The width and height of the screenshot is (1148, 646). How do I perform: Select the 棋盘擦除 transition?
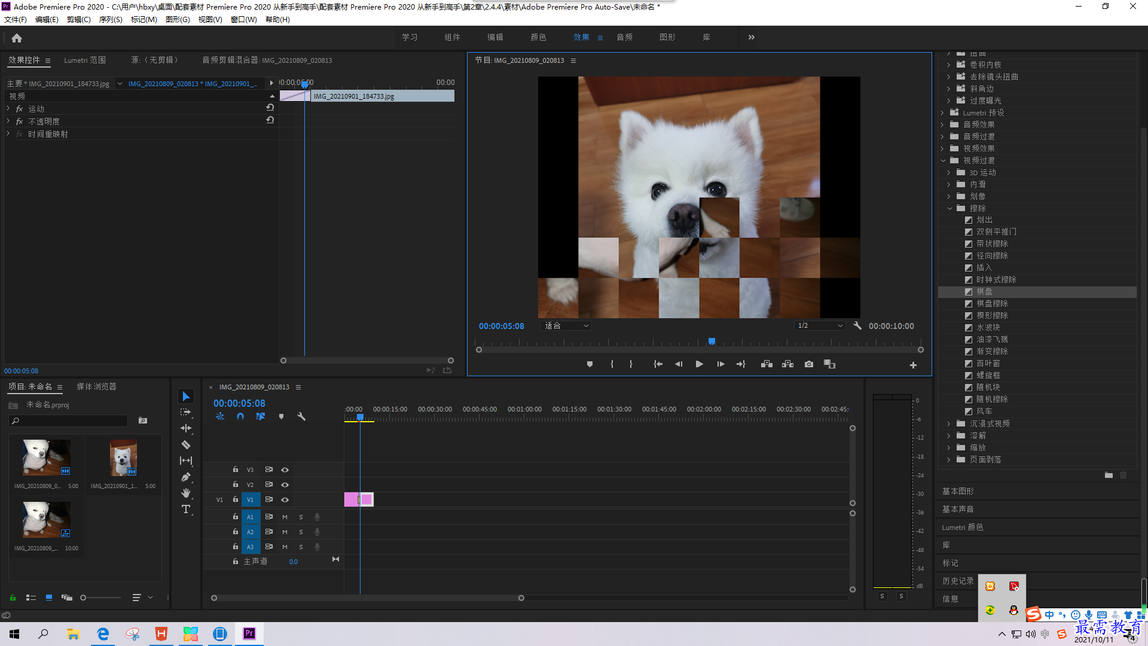point(992,304)
